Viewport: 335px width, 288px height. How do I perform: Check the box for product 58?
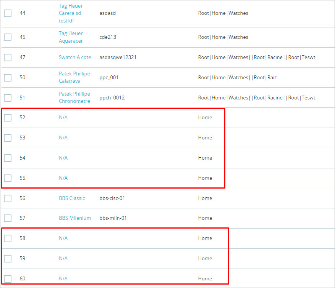pos(8,238)
